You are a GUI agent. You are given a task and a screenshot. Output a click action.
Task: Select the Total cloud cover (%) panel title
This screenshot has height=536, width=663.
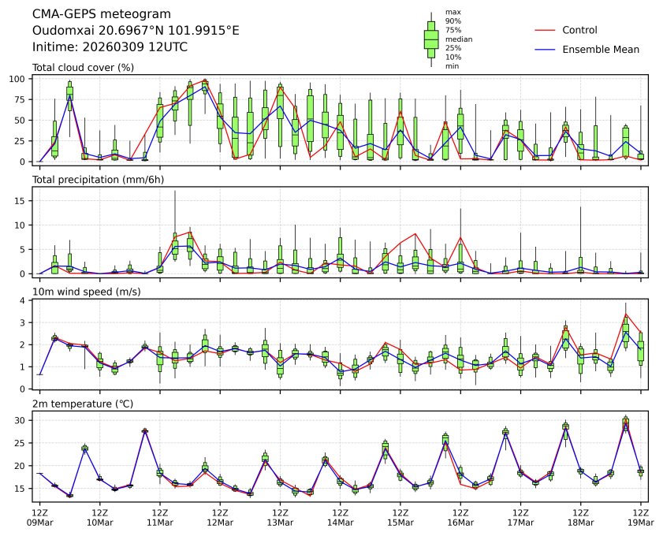[x=83, y=67]
